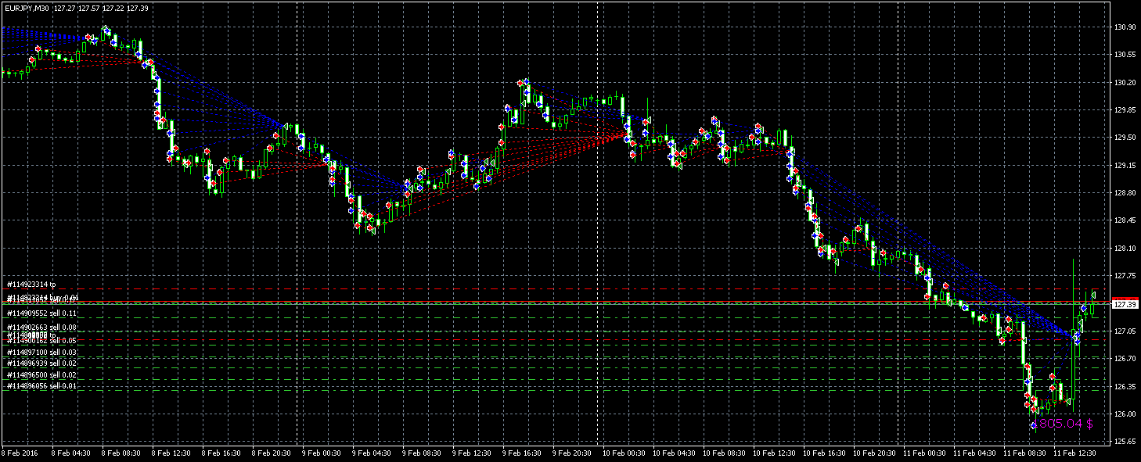
Task: Click the 10 Feb 00:30 time label
Action: 625,453
